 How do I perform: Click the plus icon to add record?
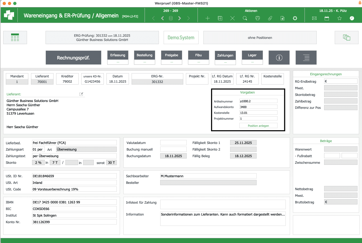208,18
